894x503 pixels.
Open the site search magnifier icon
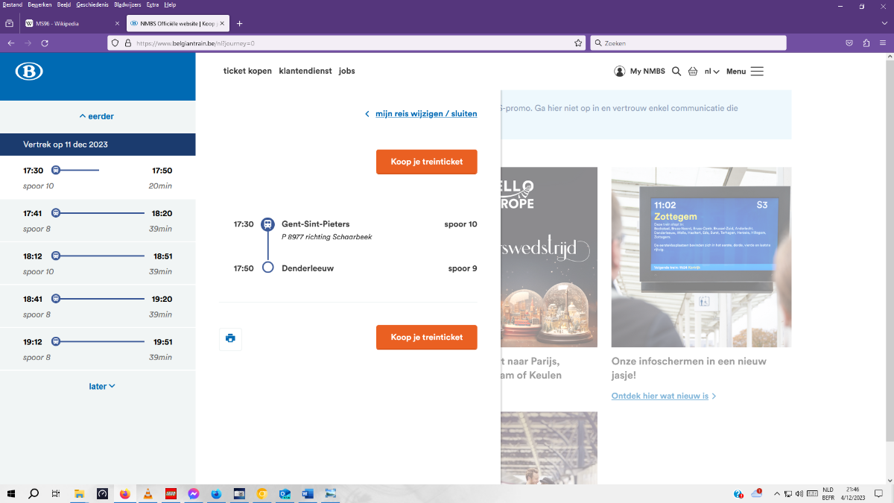click(676, 72)
